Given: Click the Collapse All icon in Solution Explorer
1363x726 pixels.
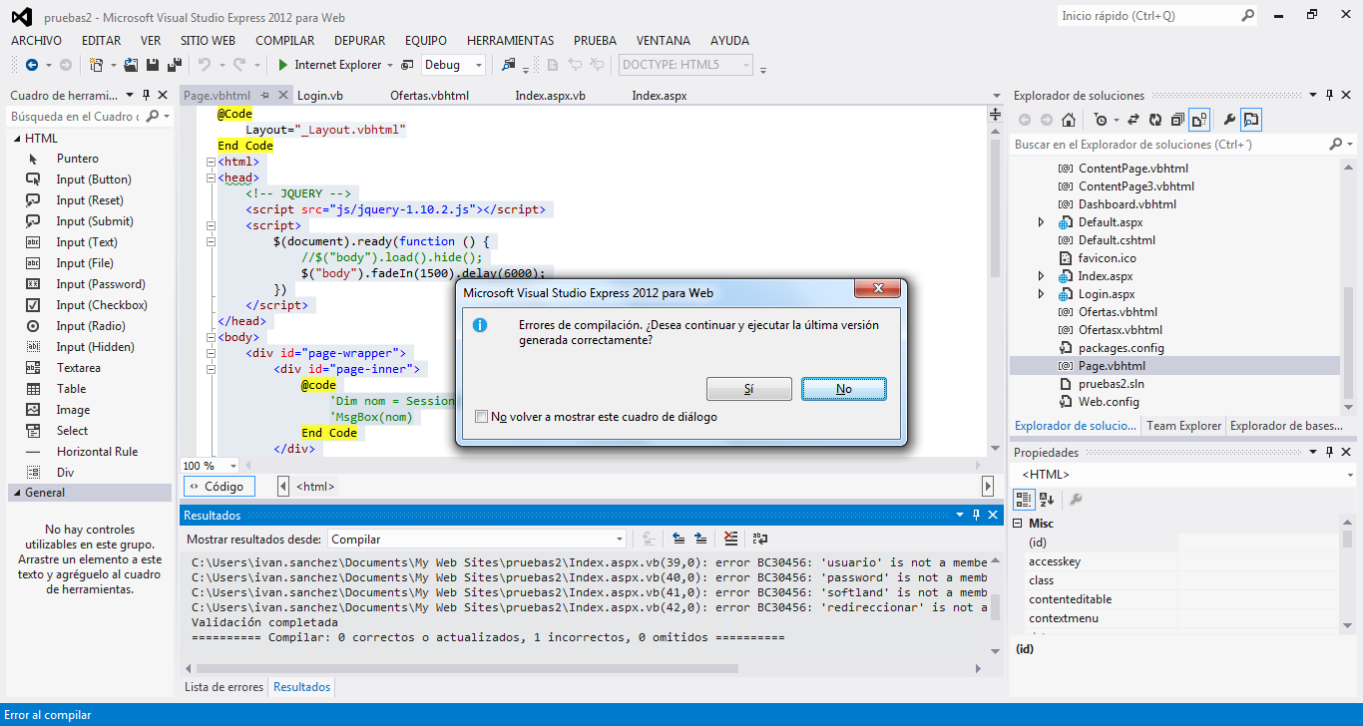Looking at the screenshot, I should point(1177,120).
